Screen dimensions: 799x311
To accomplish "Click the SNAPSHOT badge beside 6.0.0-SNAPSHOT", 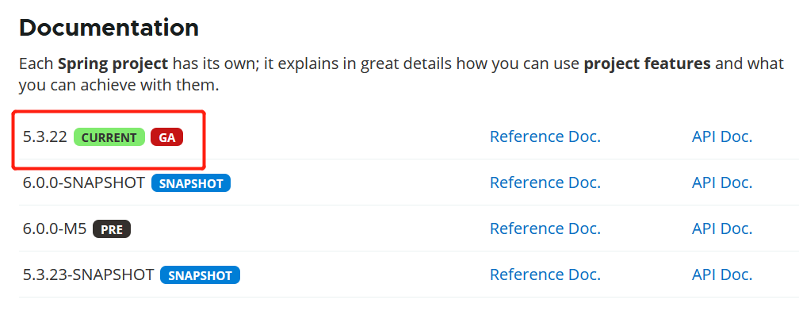I will (x=191, y=183).
